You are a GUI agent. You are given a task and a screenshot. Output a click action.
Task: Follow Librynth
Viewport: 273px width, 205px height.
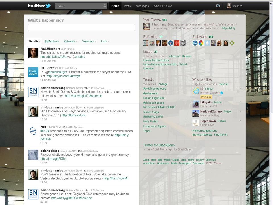218,102
